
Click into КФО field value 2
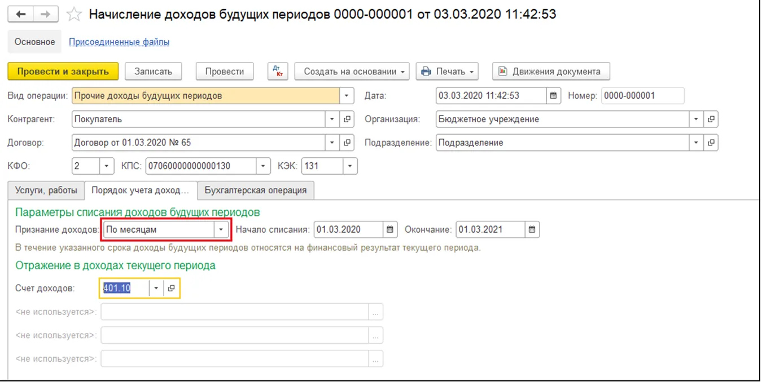point(86,166)
